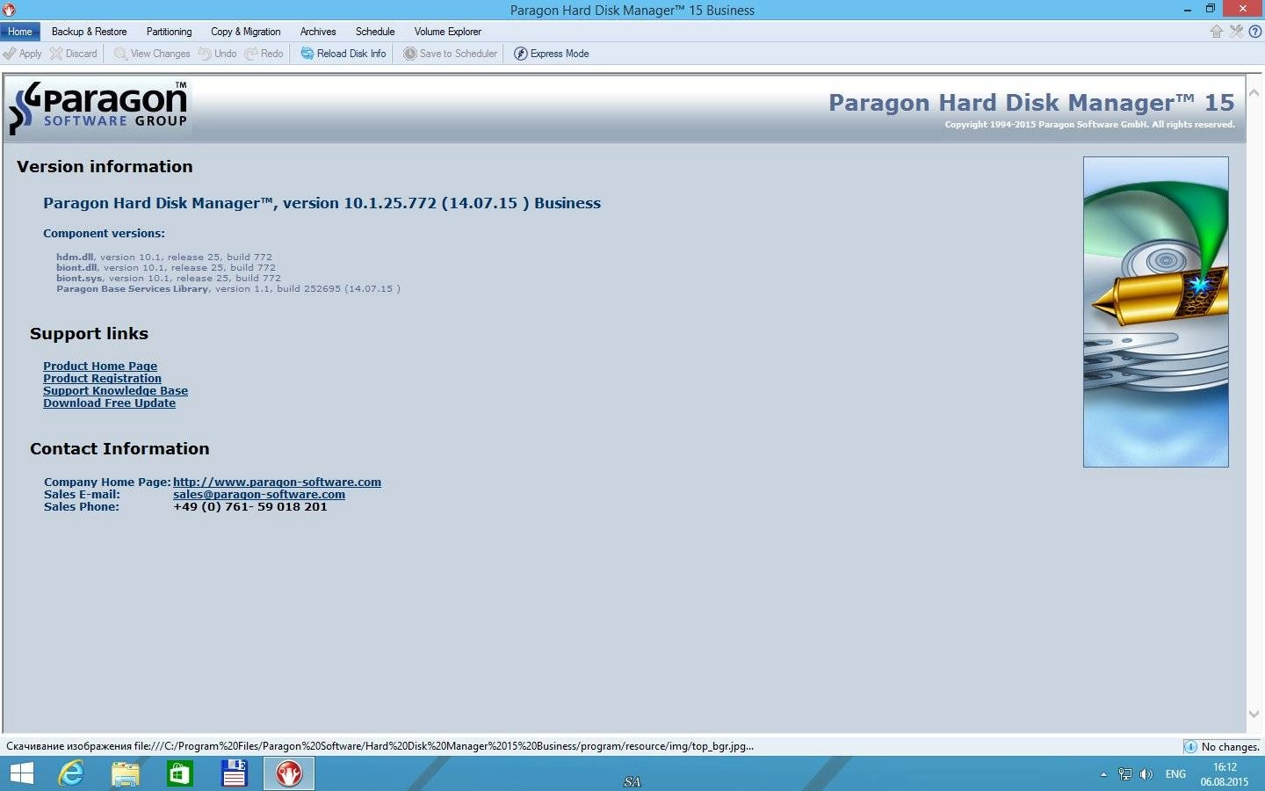Screen dimensions: 1265x791
Task: Click the Paragon app icon in title bar
Action: 9,10
